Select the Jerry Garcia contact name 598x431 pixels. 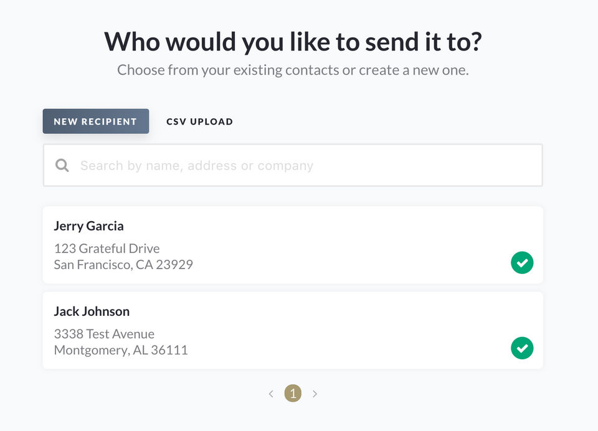[88, 226]
